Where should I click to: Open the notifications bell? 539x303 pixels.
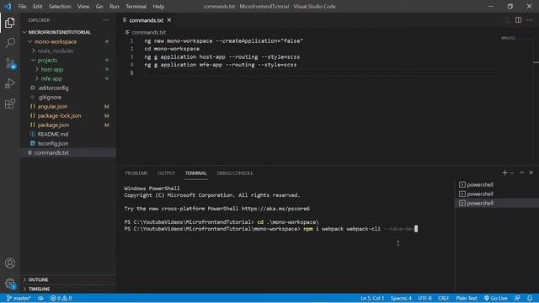pos(530,298)
